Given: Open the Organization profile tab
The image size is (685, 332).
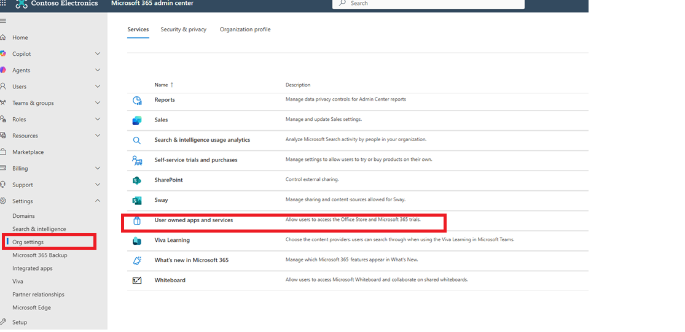Looking at the screenshot, I should (x=245, y=29).
